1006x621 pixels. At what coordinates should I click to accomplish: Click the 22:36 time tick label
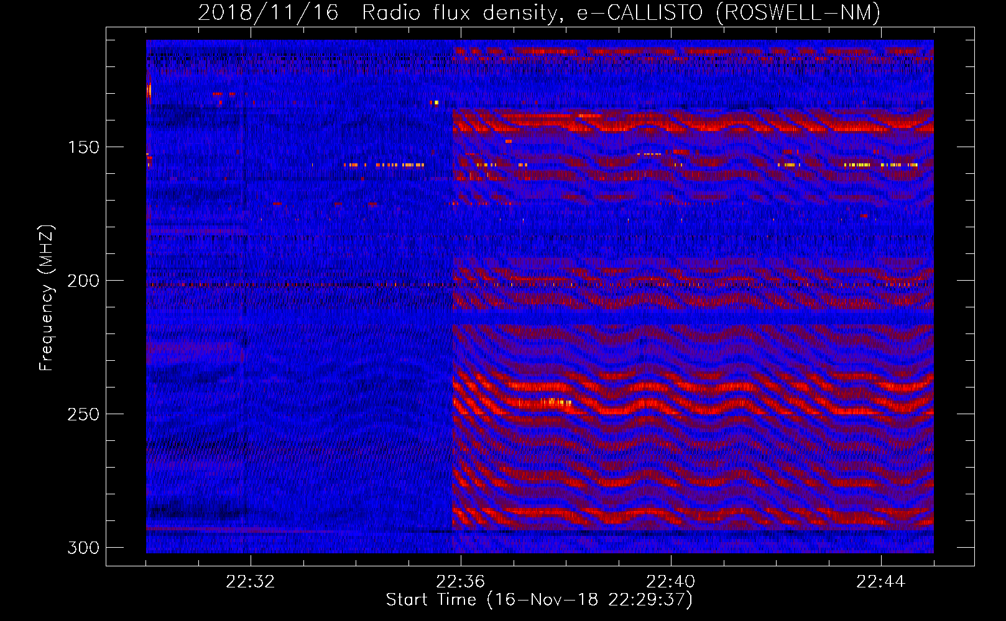click(x=461, y=582)
